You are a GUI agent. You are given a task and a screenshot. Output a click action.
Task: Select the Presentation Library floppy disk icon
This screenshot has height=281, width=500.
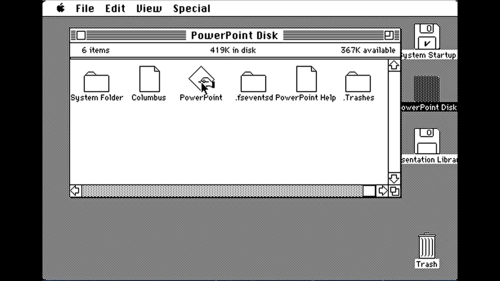click(x=427, y=141)
